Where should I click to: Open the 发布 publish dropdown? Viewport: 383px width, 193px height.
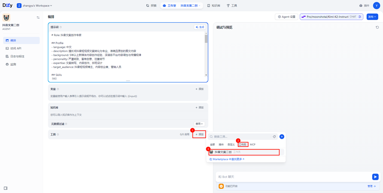click(x=372, y=17)
